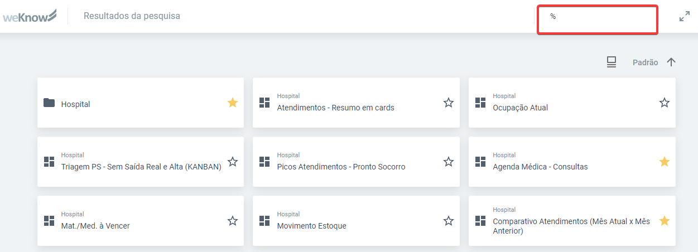Switch to list view layout icon
698x252 pixels.
(x=612, y=62)
